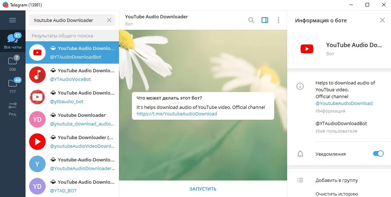Viewport: 391px width, 197px height.
Task: Open the hamburger main menu
Action: tap(13, 20)
